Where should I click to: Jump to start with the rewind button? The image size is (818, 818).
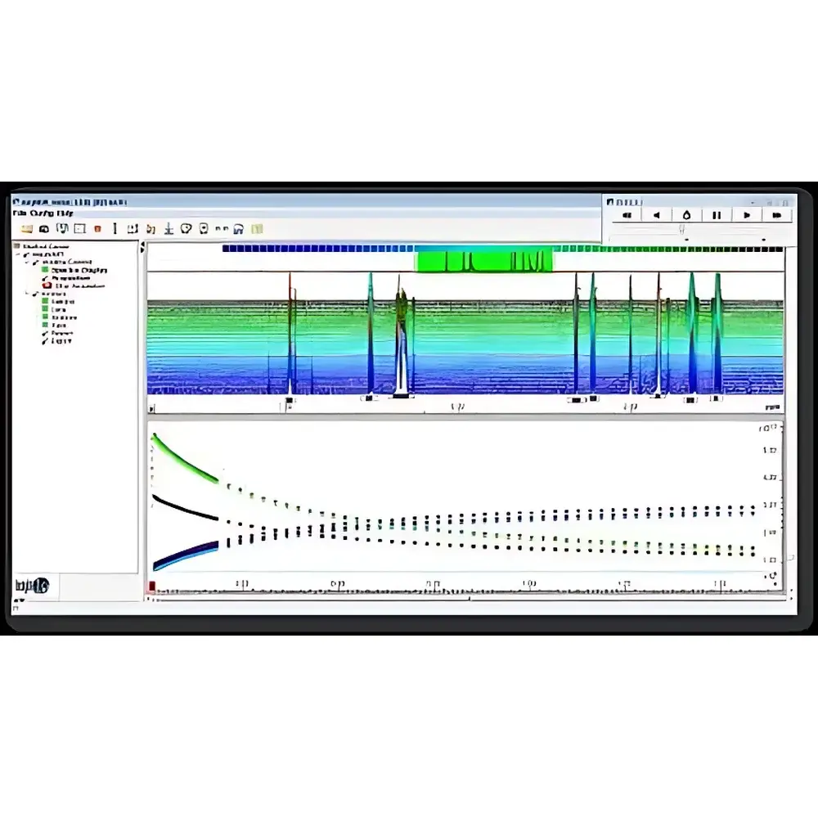tap(627, 215)
